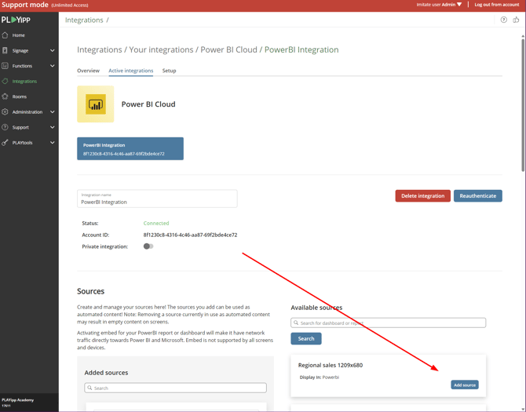The width and height of the screenshot is (526, 412).
Task: Click the thumbs-up feedback icon
Action: click(516, 20)
